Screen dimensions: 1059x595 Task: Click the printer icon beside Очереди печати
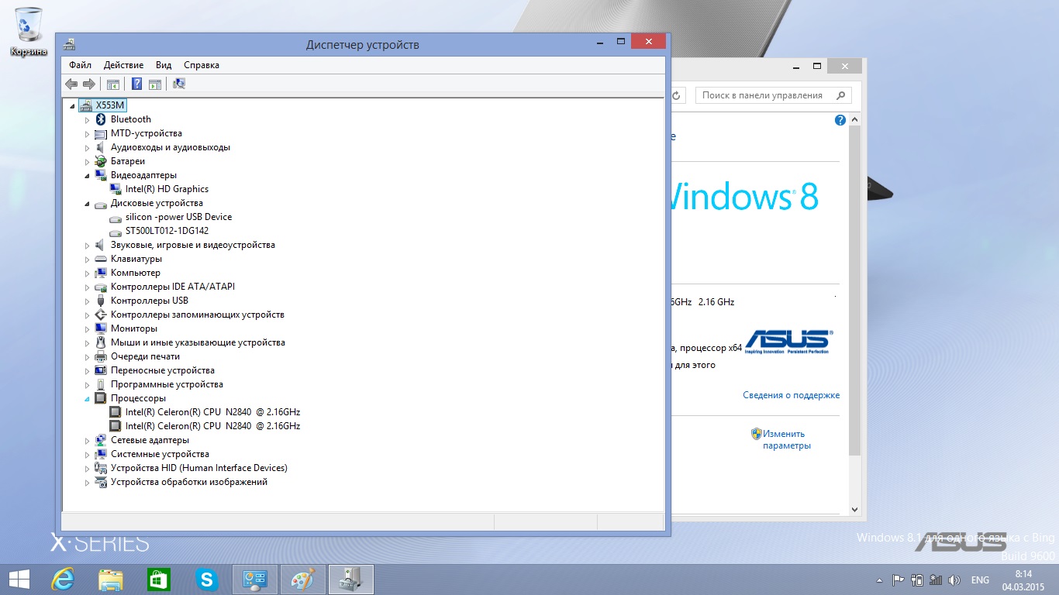(x=101, y=356)
